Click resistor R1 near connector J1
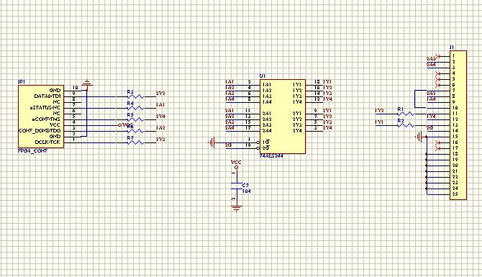 (x=406, y=114)
